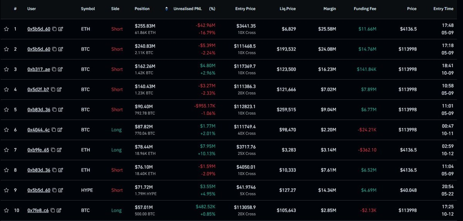Click the Funding Fee column header
This screenshot has width=463, height=221.
point(365,8)
